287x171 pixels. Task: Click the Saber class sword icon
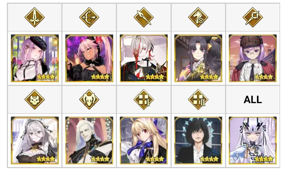tap(35, 17)
